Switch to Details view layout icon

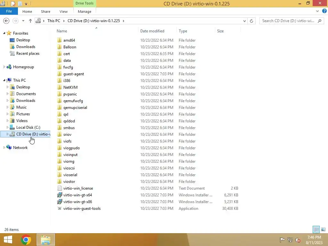tap(316, 229)
